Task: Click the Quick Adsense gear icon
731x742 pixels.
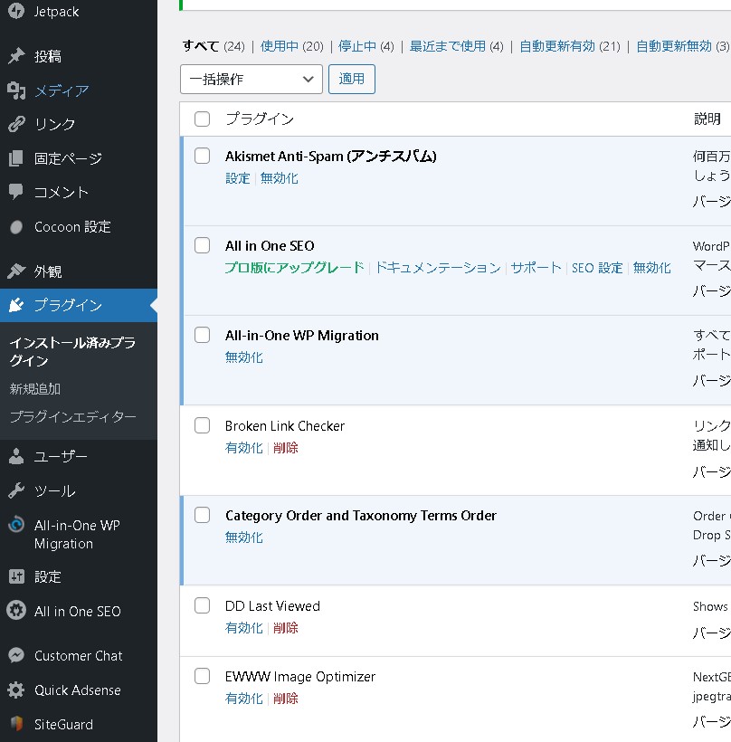Action: (x=15, y=690)
